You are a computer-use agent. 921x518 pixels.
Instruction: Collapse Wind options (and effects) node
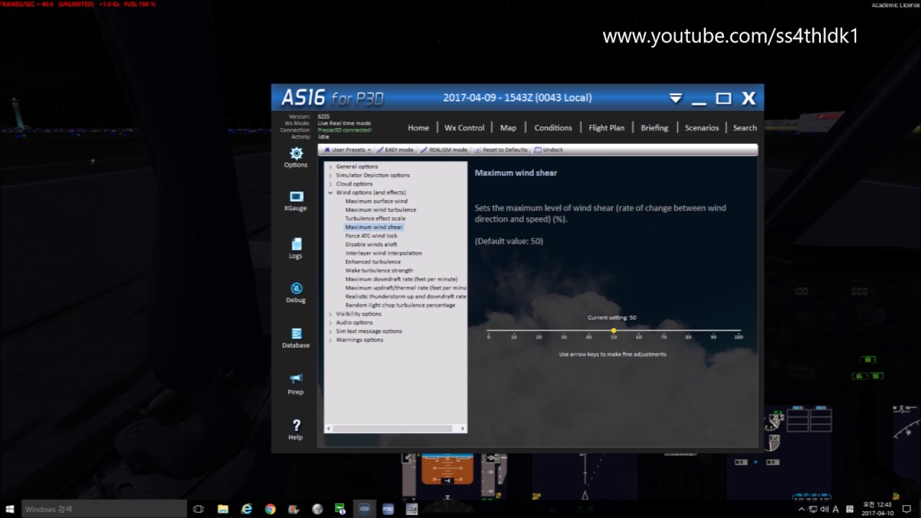click(x=330, y=193)
